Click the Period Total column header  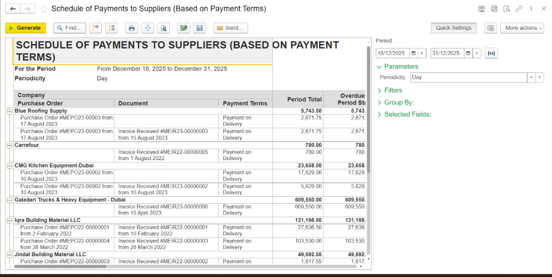pos(298,99)
